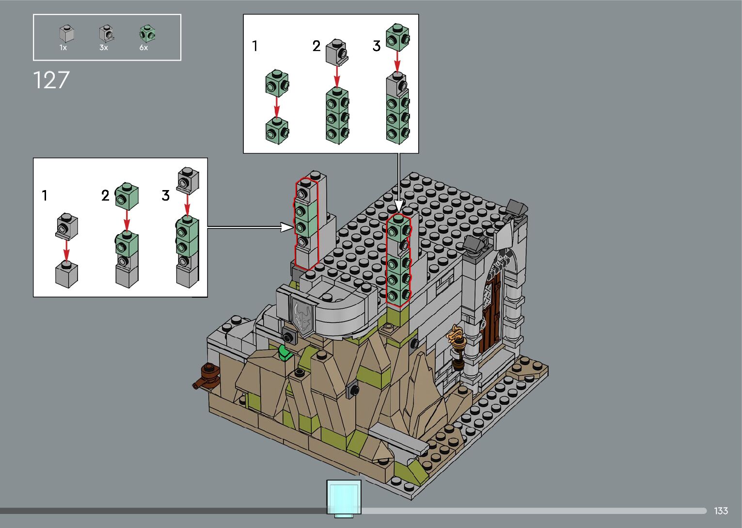Select sub-step 1 in the left callout

click(45, 196)
